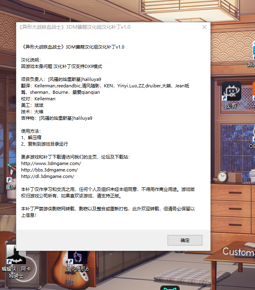Click the step text 1、解压缩
Image resolution: width=255 pixels, height=290 pixels.
pos(31,138)
